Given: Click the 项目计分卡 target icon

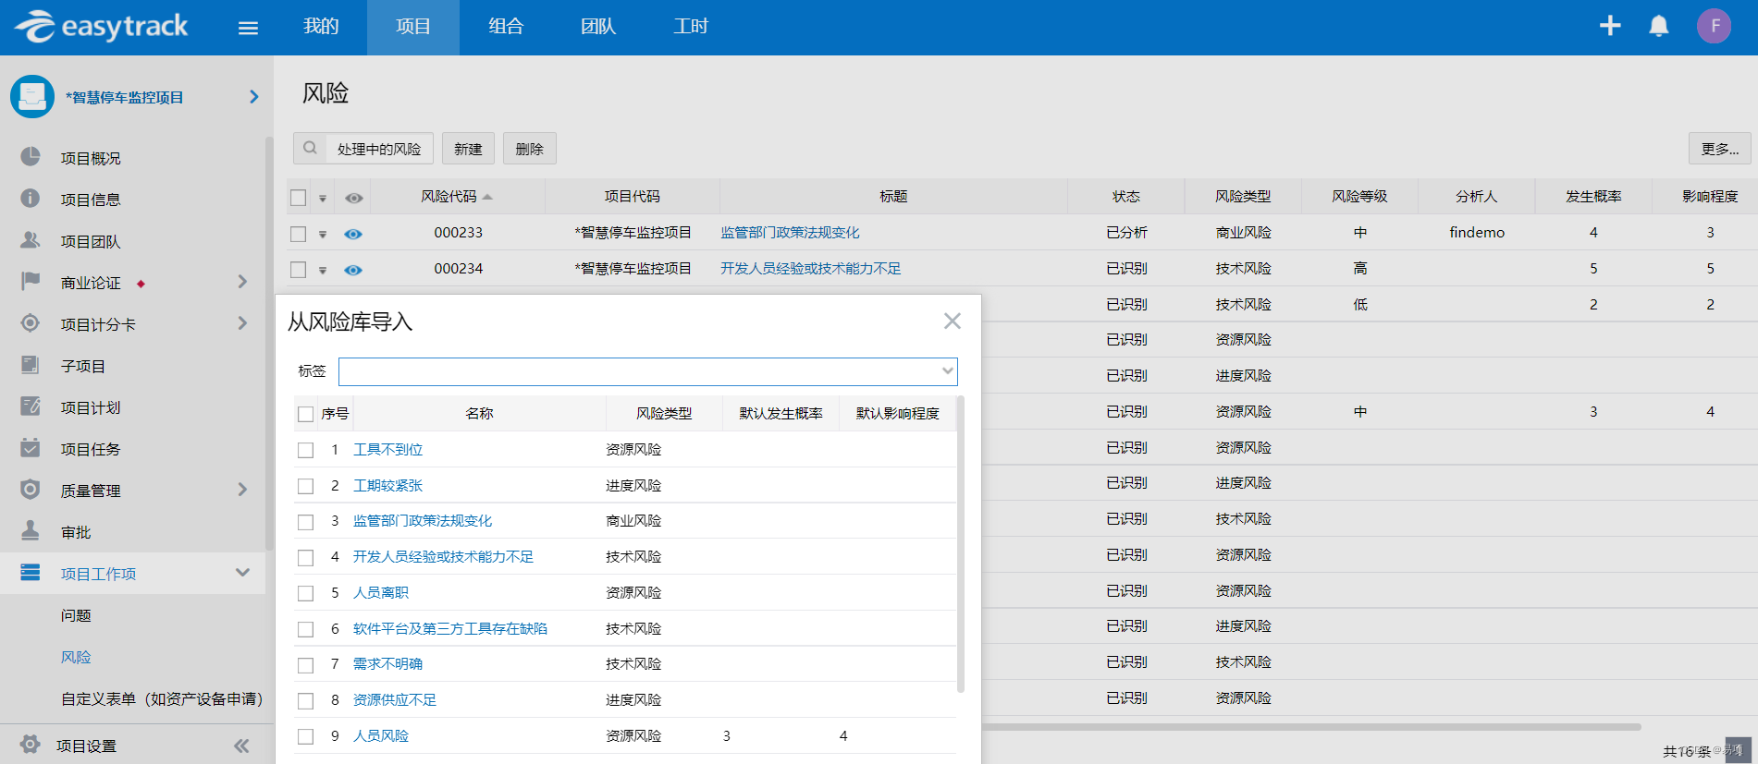Looking at the screenshot, I should pyautogui.click(x=31, y=323).
